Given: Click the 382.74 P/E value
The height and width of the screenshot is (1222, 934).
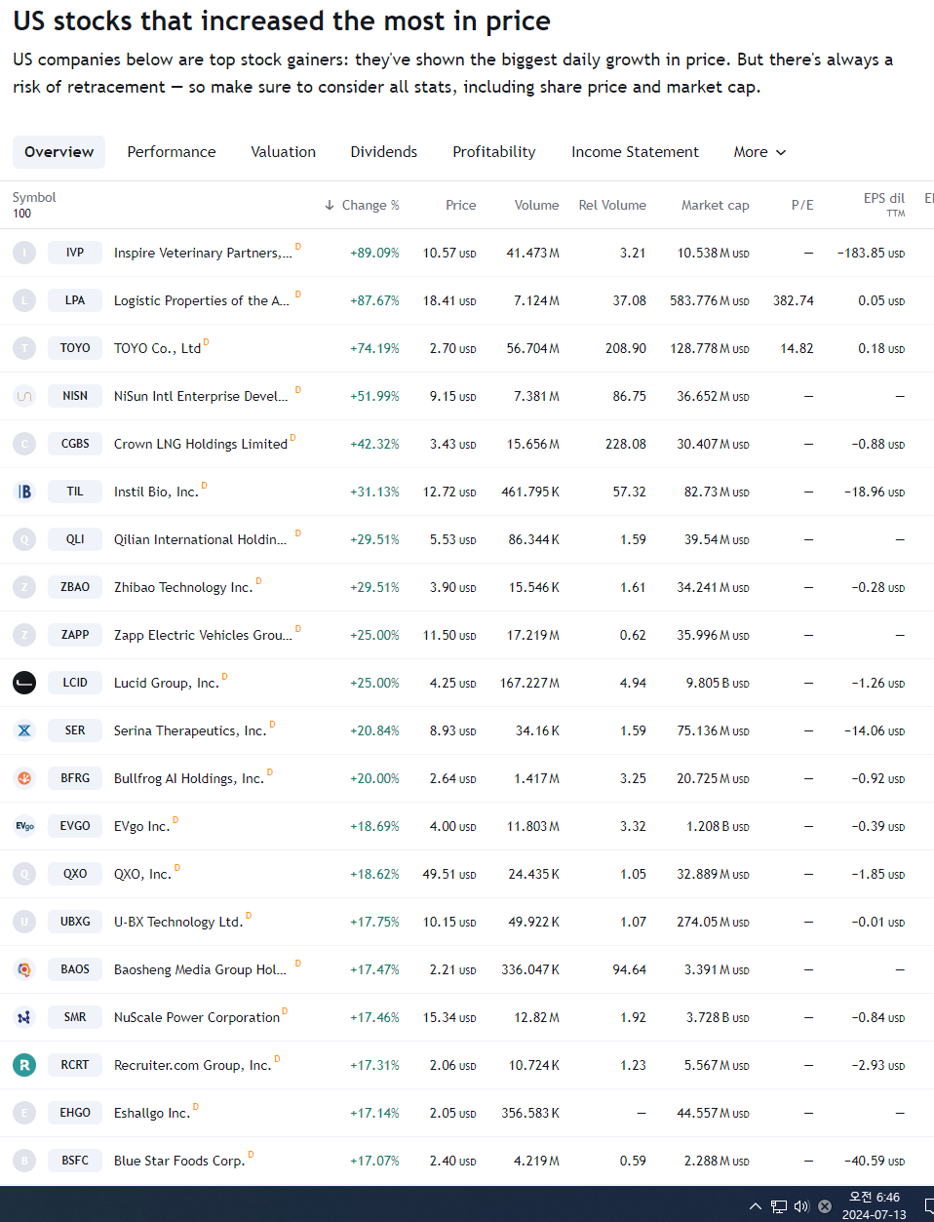Looking at the screenshot, I should pyautogui.click(x=794, y=300).
